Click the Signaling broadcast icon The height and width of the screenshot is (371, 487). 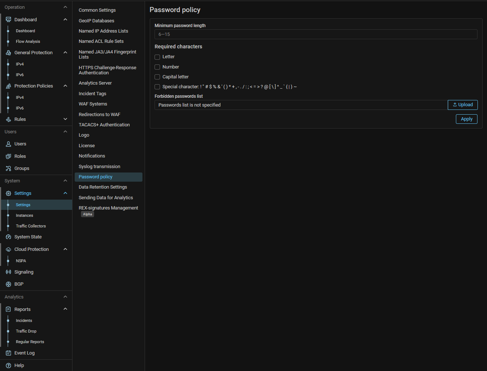point(8,272)
